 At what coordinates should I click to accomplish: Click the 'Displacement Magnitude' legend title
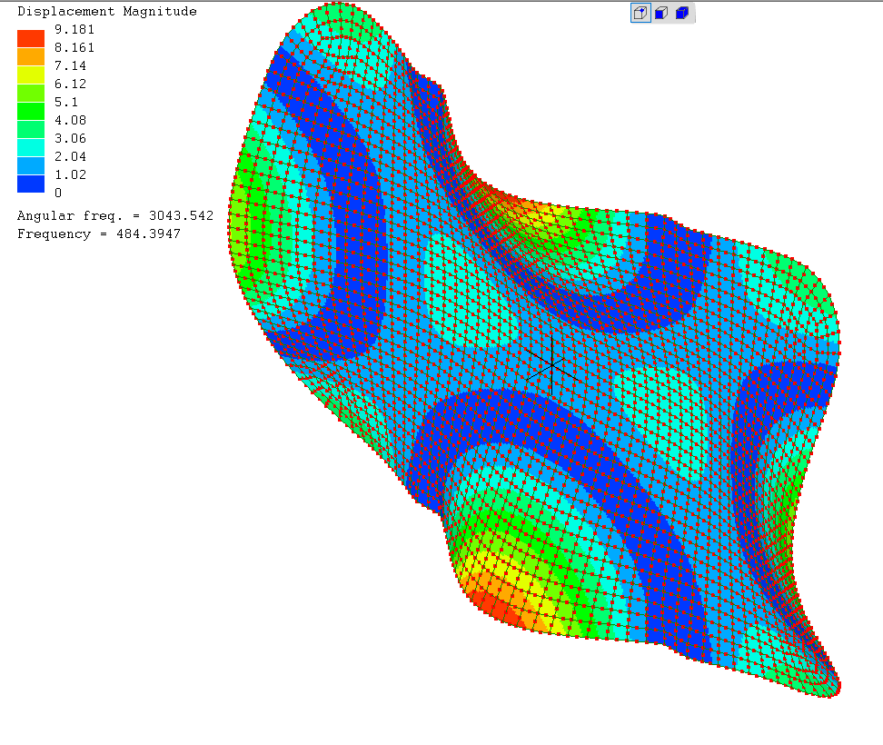107,11
